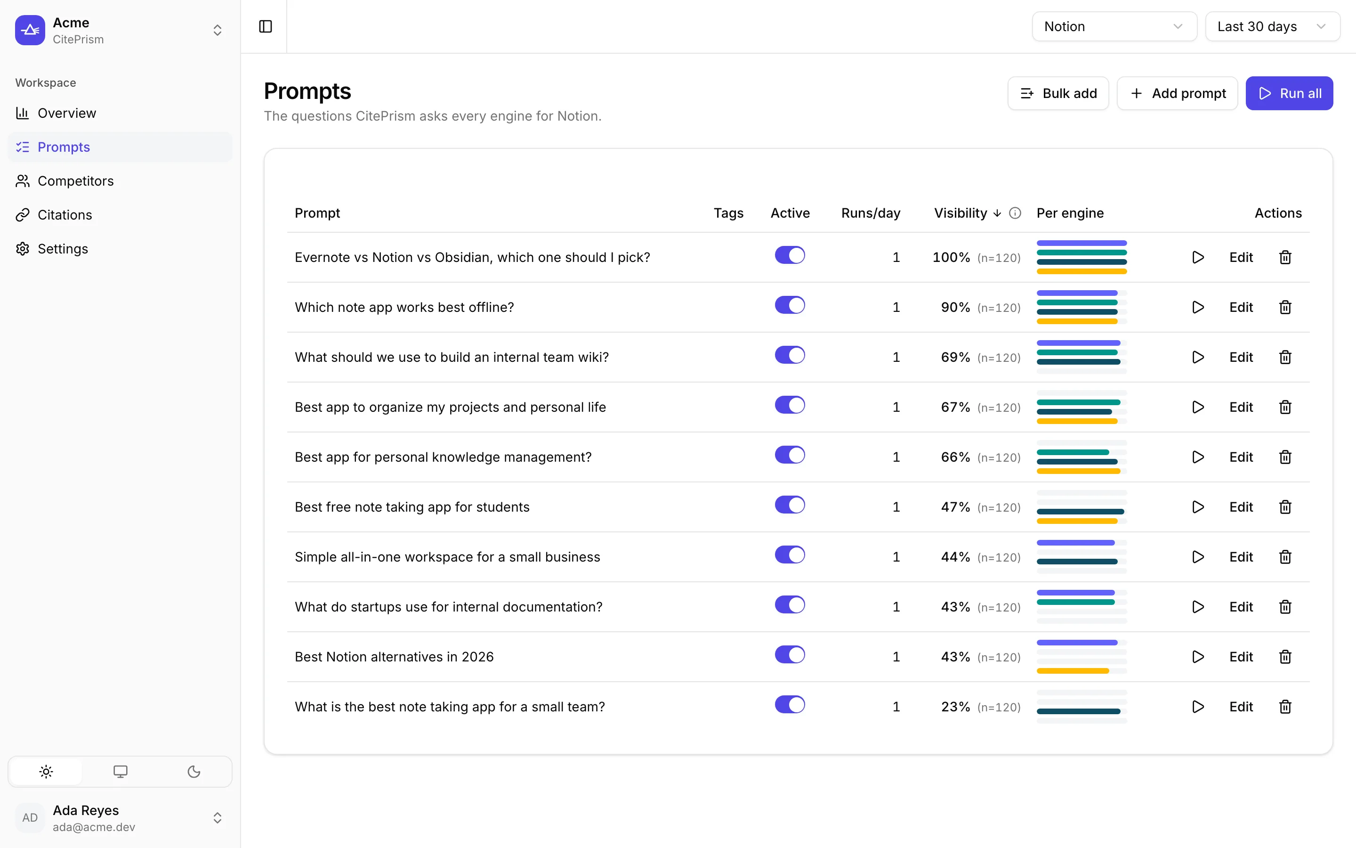The width and height of the screenshot is (1356, 848).
Task: Open Competitors in the sidebar
Action: coord(120,181)
